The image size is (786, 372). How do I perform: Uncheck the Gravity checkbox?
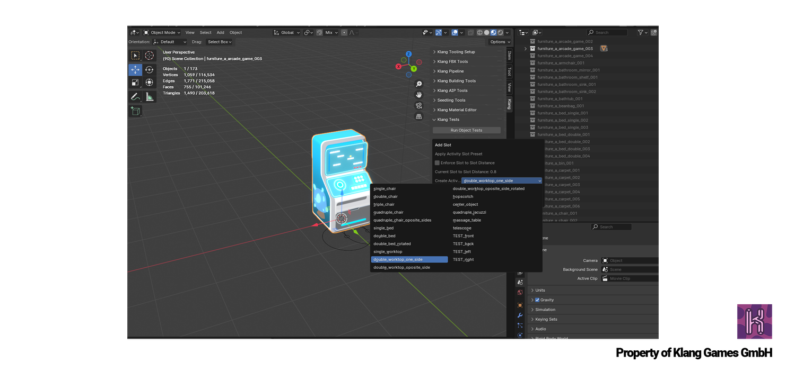tap(537, 300)
